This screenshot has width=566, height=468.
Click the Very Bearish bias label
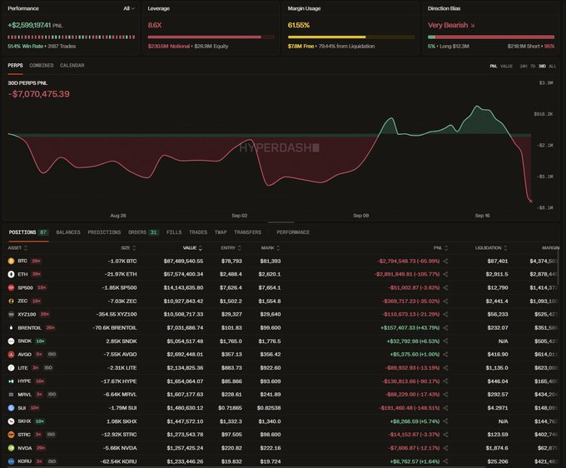click(x=448, y=25)
